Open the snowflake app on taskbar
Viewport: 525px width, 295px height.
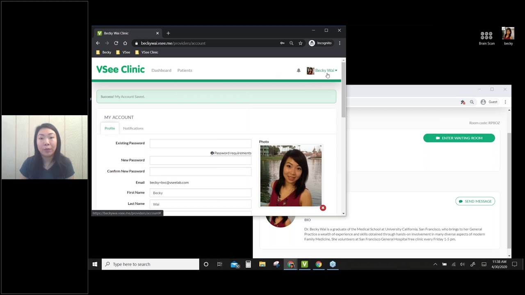(333, 264)
